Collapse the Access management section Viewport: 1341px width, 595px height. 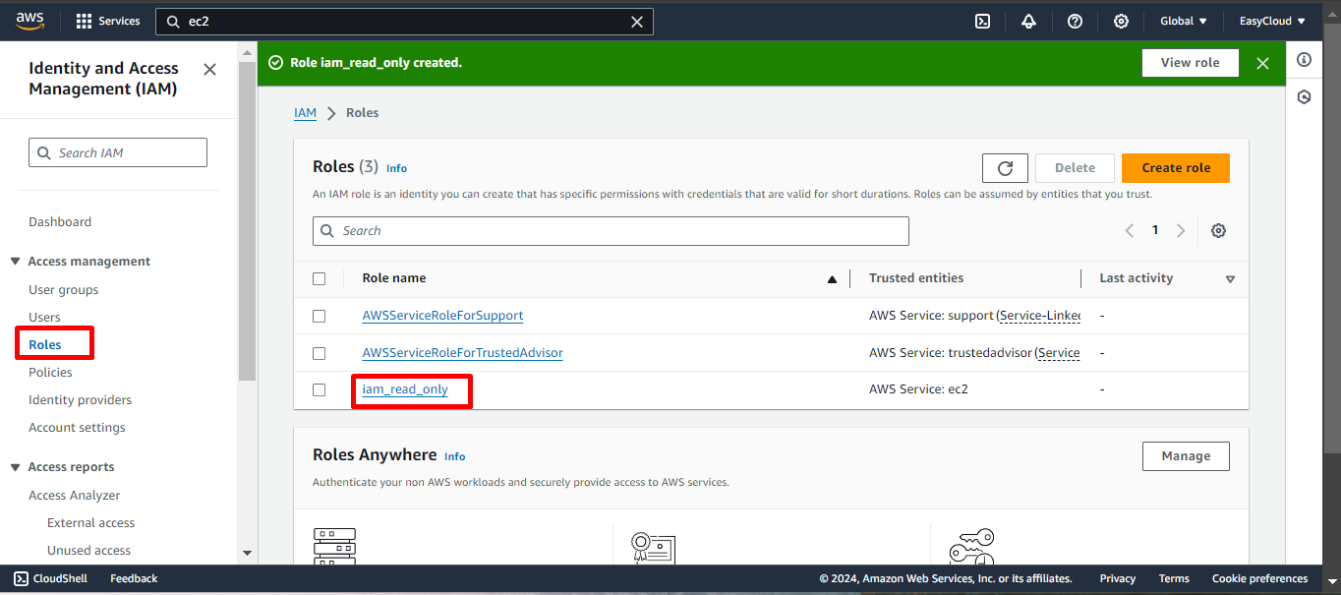click(15, 262)
